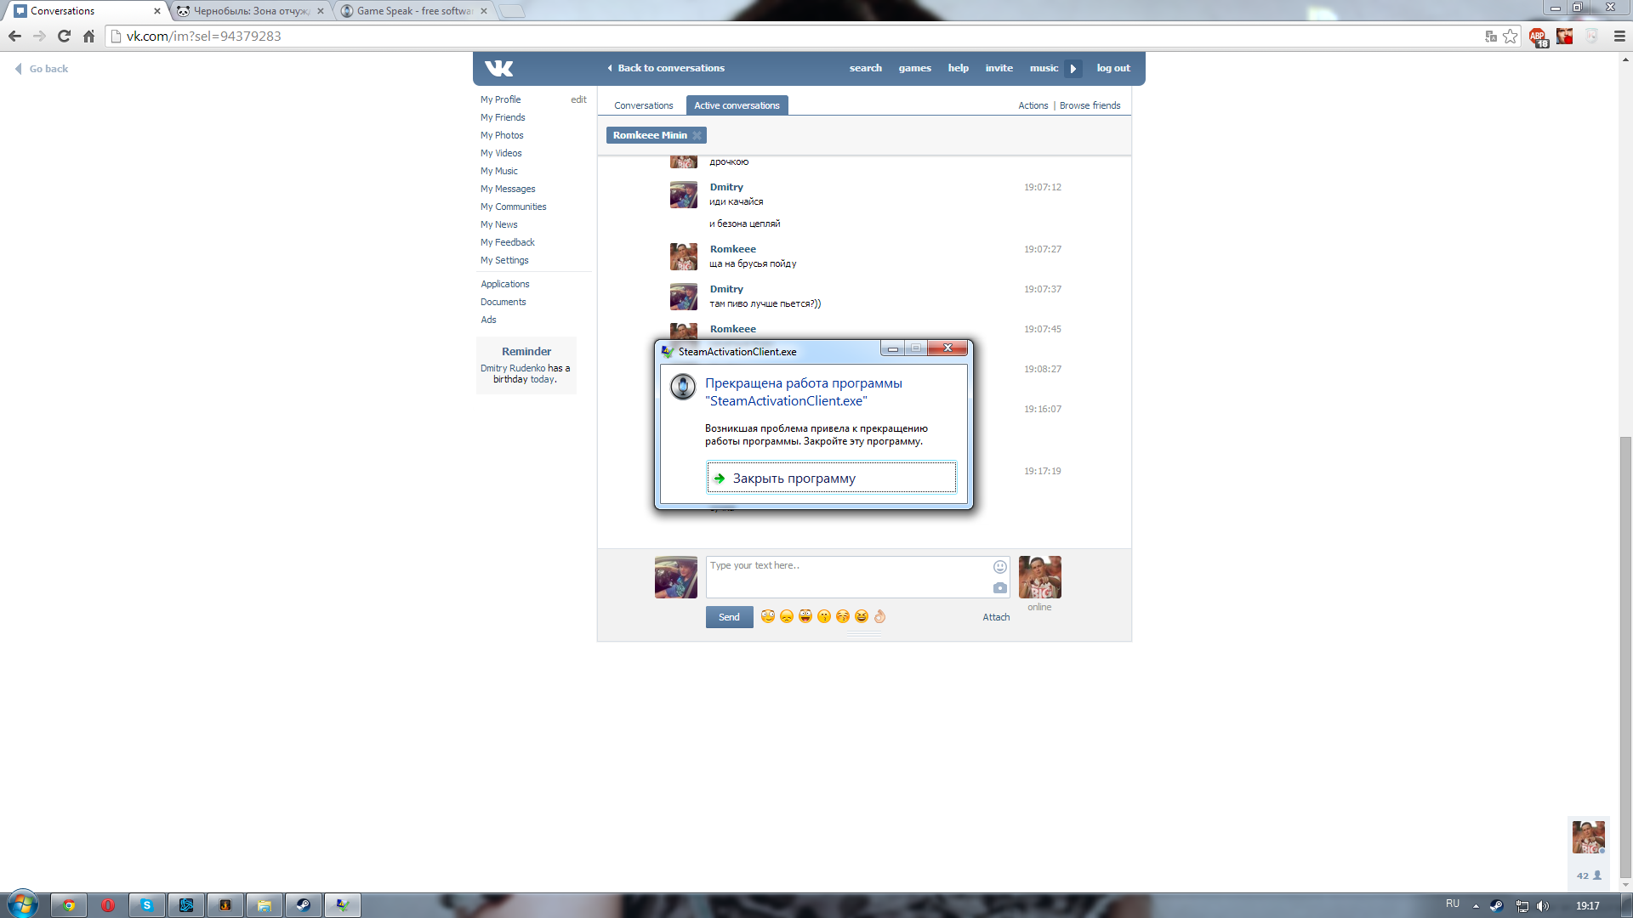Image resolution: width=1633 pixels, height=918 pixels.
Task: Insert the first smiley emoji
Action: [767, 616]
